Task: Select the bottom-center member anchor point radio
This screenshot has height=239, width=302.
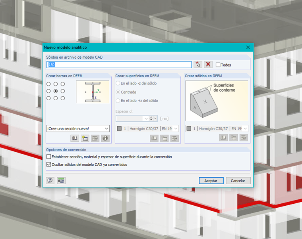Action: (56, 98)
